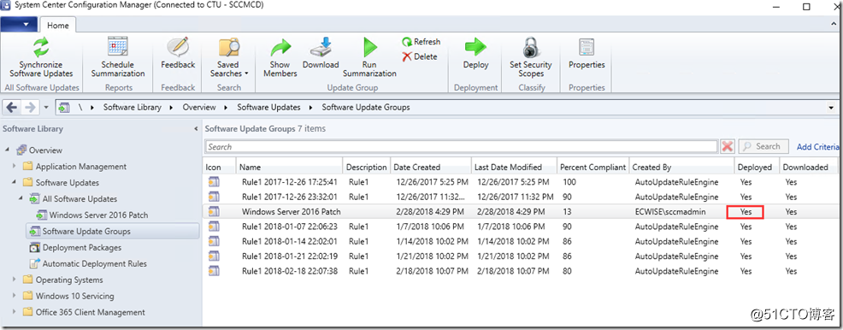Click Add Criteria link
The width and height of the screenshot is (843, 330).
coord(817,146)
